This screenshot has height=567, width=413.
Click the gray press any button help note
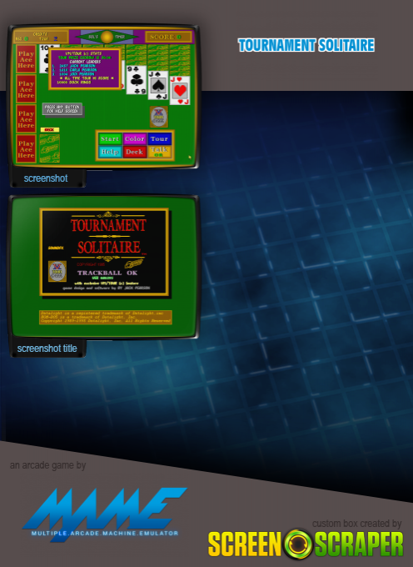click(x=62, y=109)
